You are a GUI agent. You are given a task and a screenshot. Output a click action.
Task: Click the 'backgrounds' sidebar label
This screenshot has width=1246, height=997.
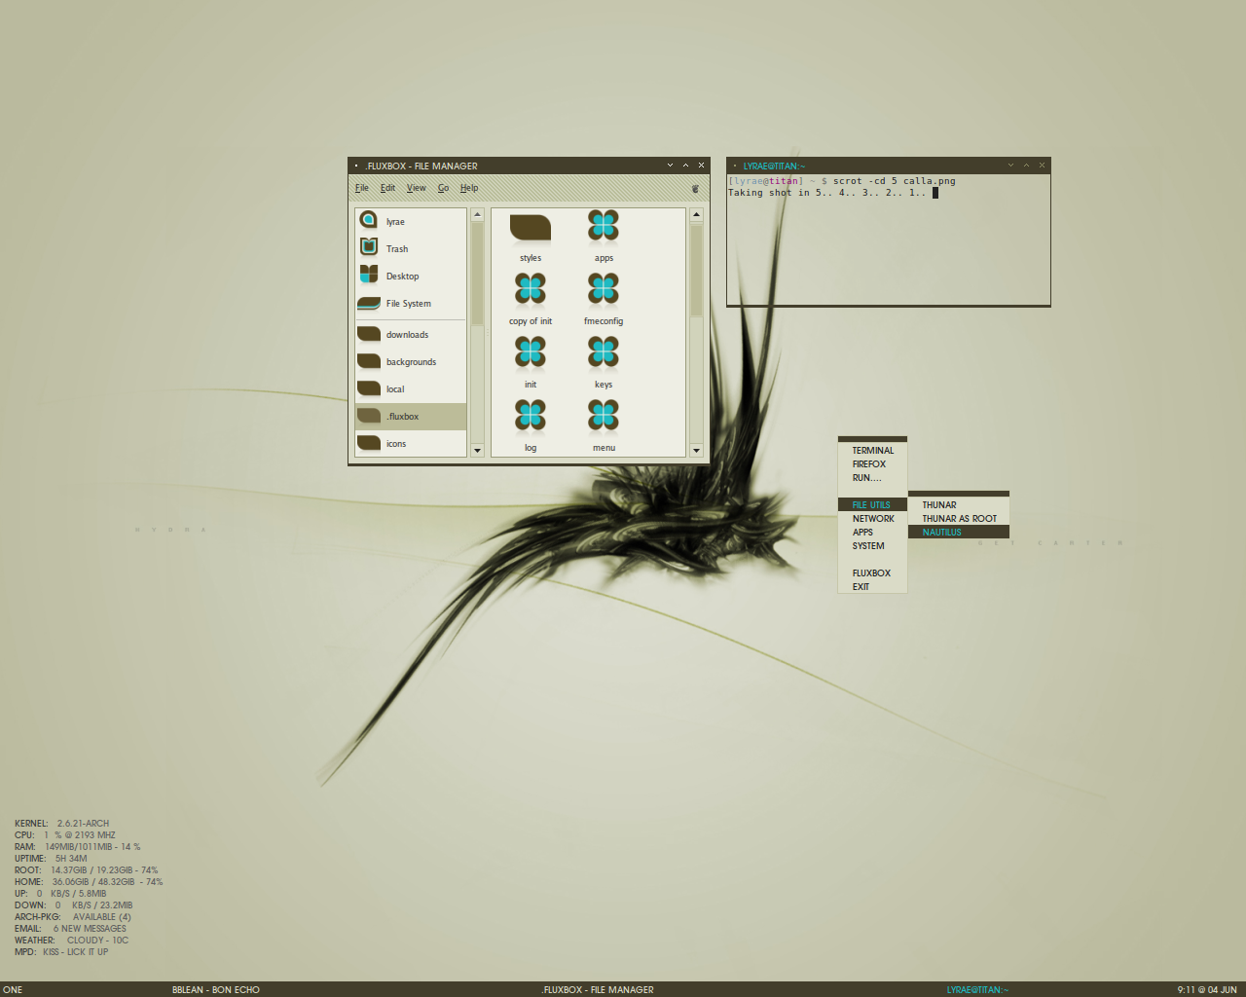(411, 362)
